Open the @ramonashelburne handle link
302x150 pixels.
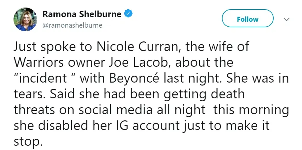pos(72,25)
